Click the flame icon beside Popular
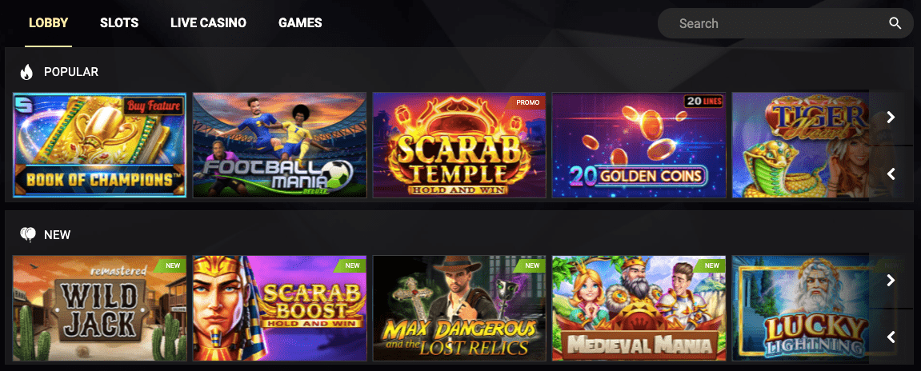Viewport: 921px width, 371px height. point(26,72)
